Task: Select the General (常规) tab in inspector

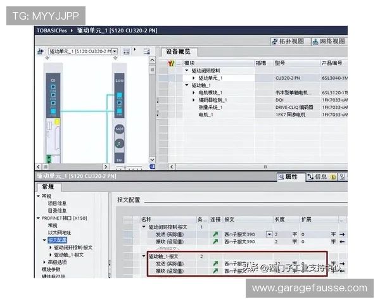Action: [x=49, y=187]
